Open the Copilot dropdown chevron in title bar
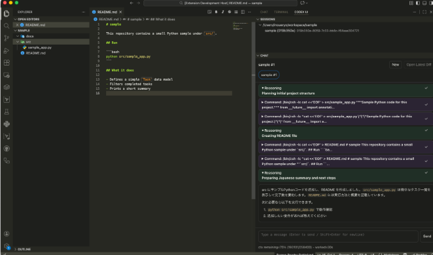 click(x=307, y=3)
